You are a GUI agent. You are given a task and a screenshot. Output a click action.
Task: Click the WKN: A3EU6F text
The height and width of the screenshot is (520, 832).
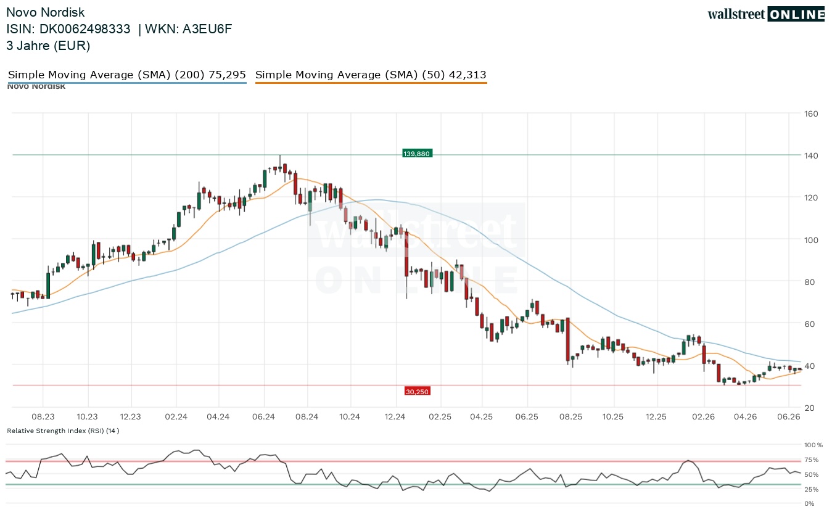coord(189,29)
